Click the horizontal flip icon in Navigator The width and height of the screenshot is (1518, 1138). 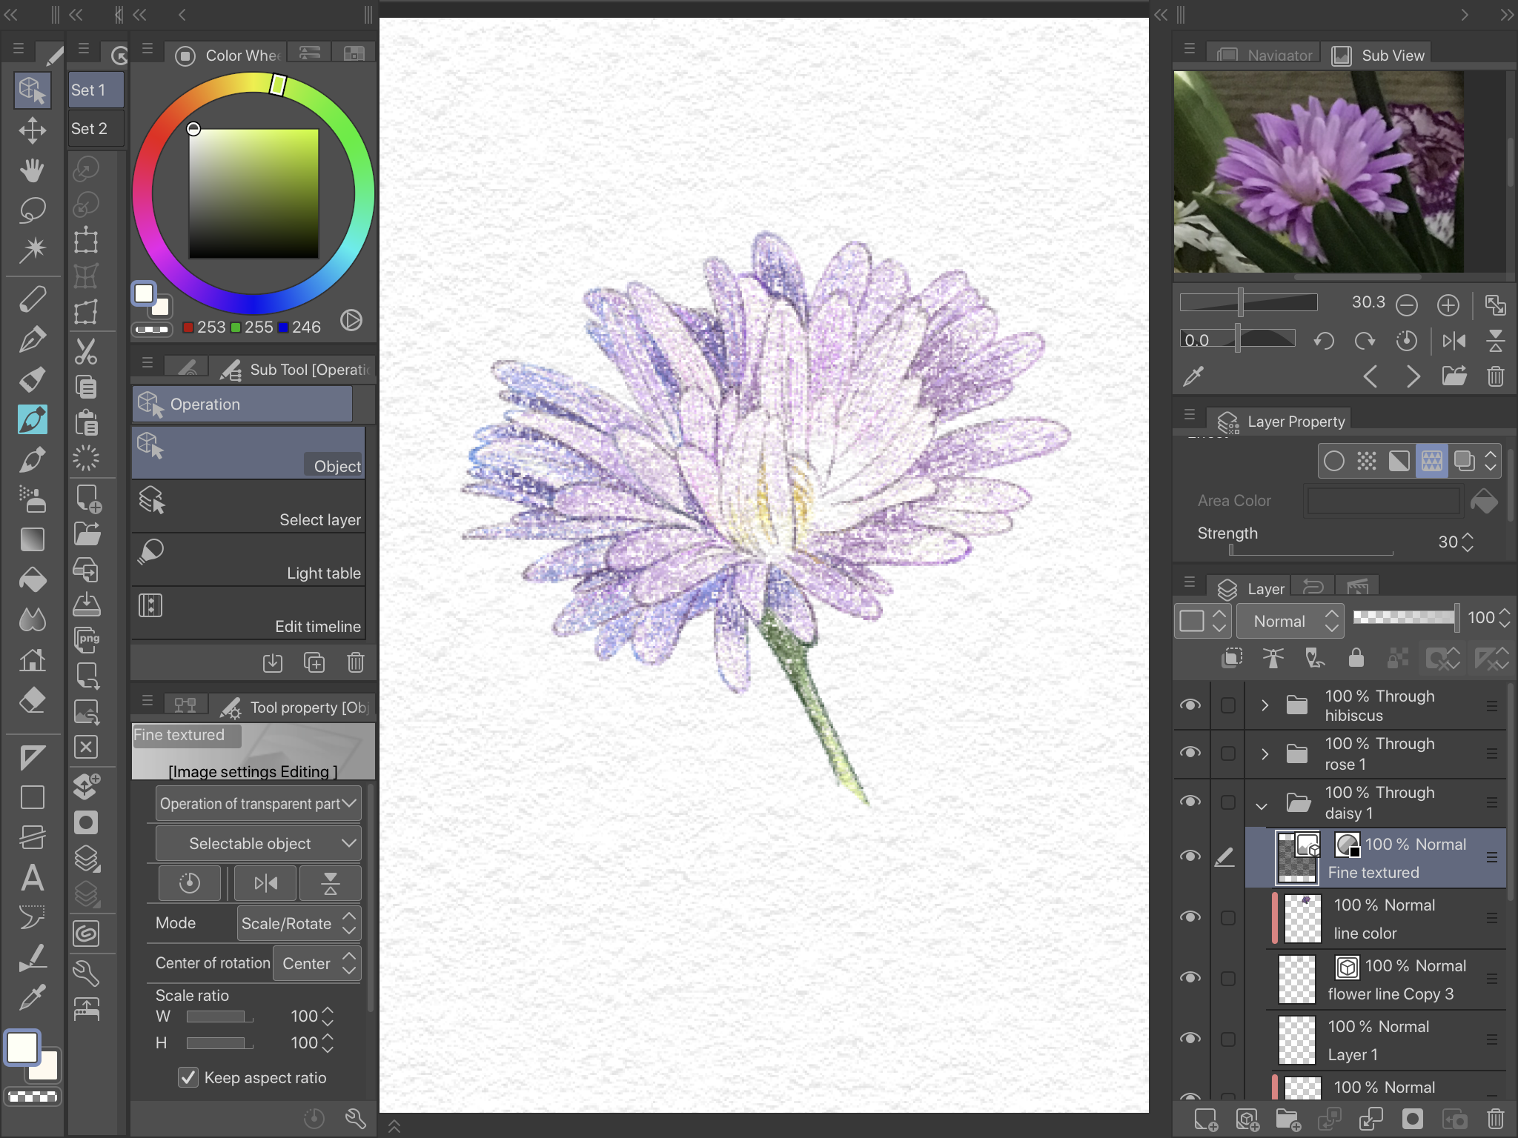[x=1454, y=341]
